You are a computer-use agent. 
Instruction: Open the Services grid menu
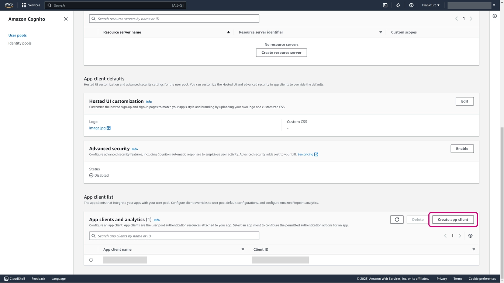click(x=31, y=5)
